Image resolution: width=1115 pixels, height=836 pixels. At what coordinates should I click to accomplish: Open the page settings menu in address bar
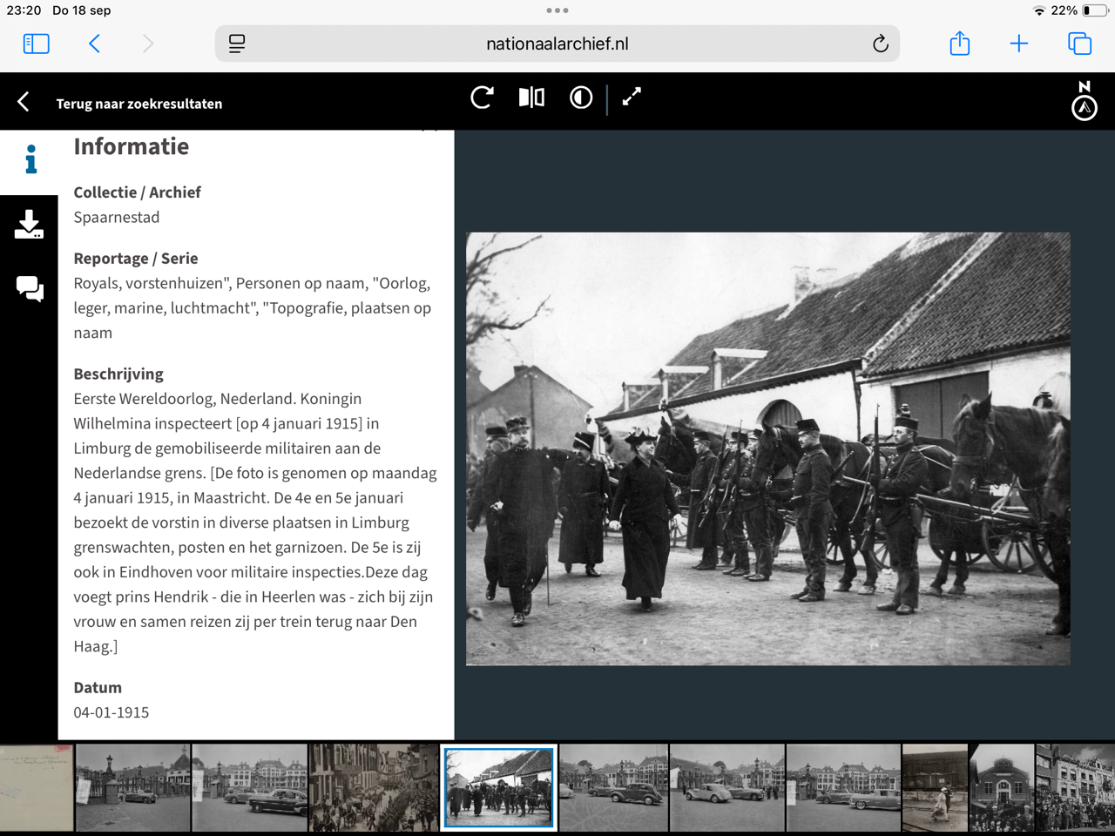pos(237,44)
